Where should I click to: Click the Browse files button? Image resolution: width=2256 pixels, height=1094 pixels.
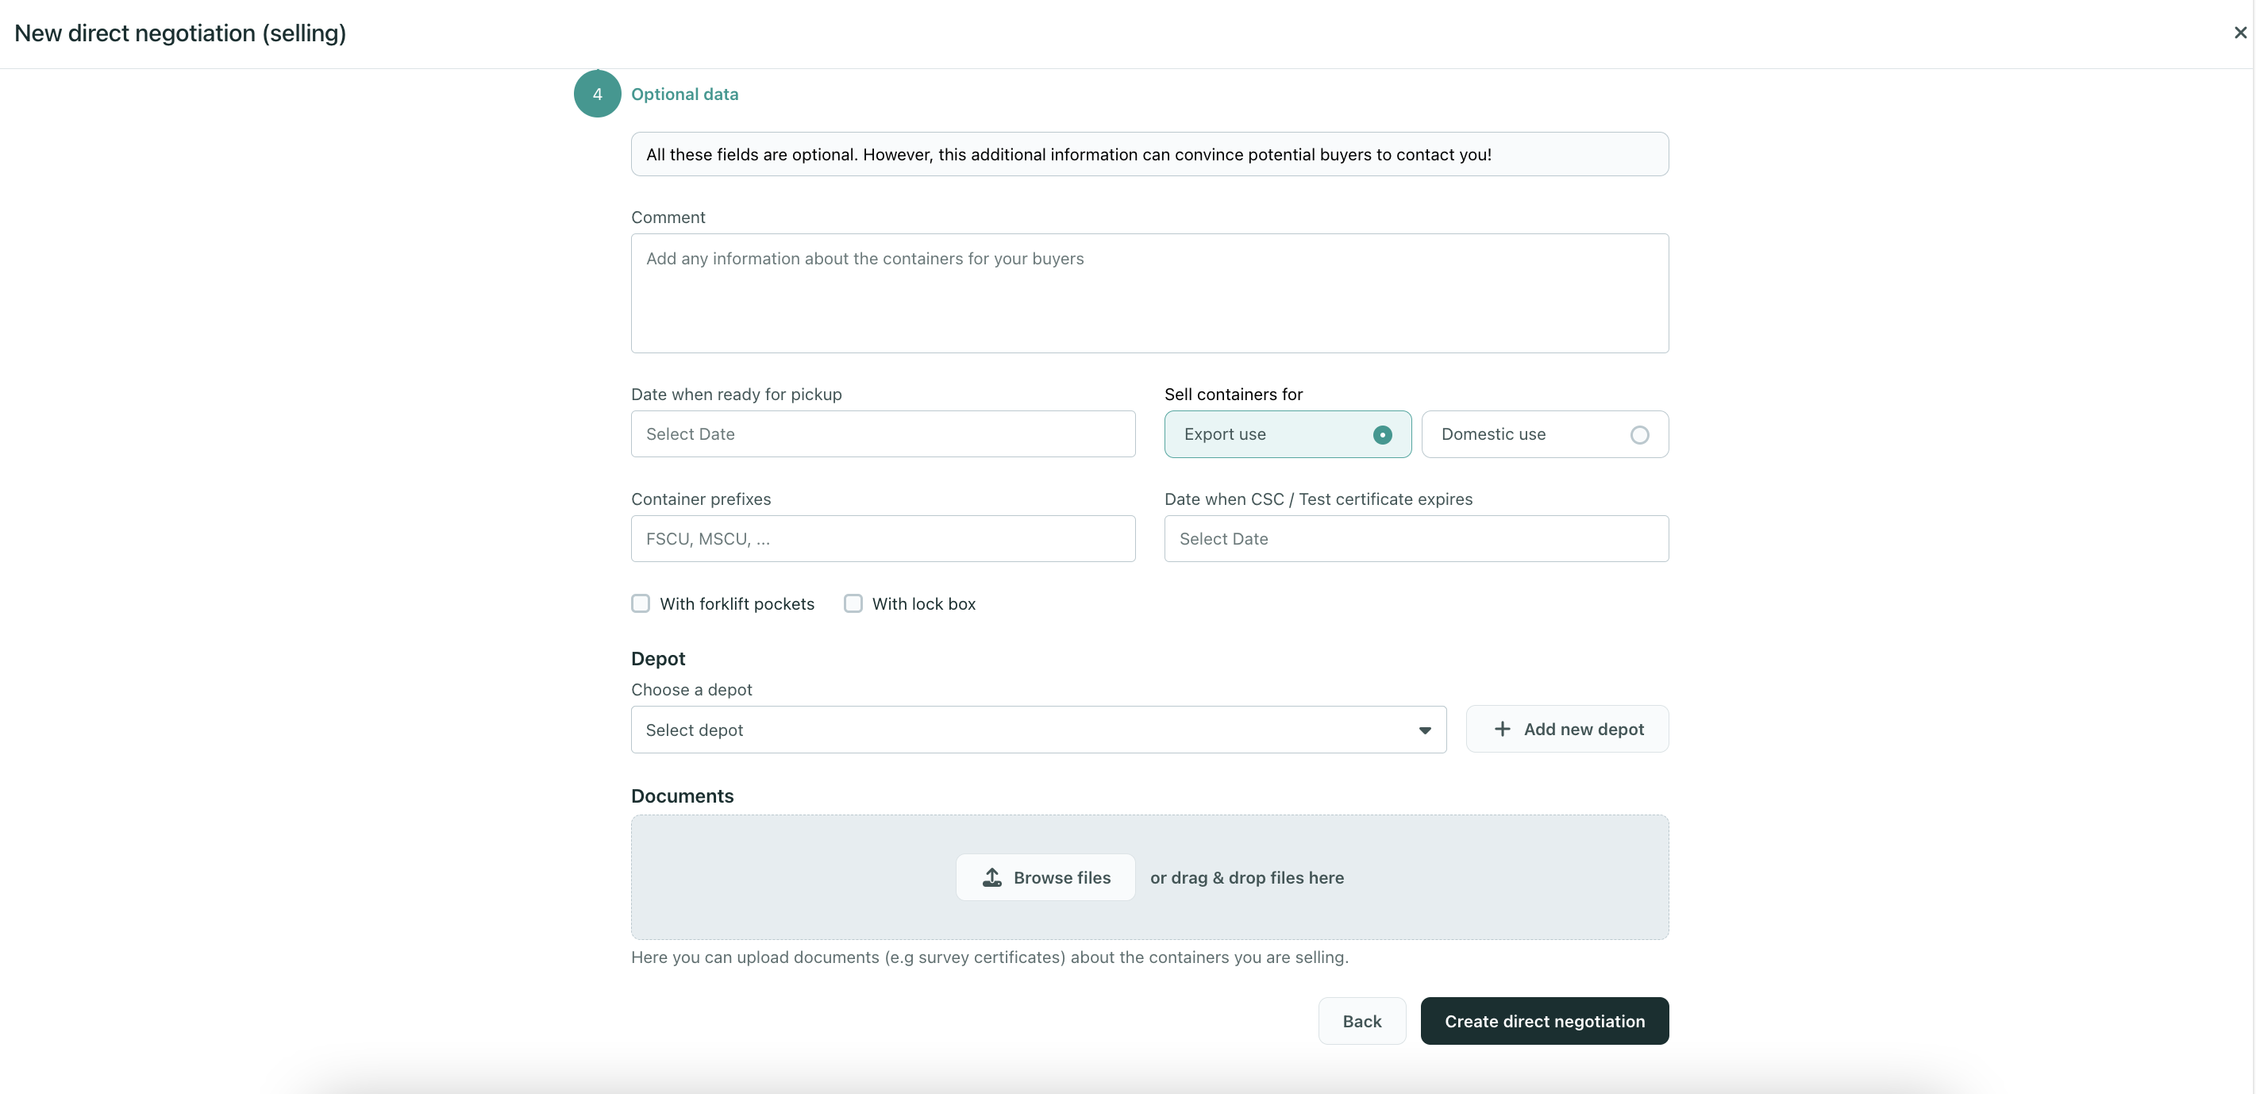coord(1045,876)
